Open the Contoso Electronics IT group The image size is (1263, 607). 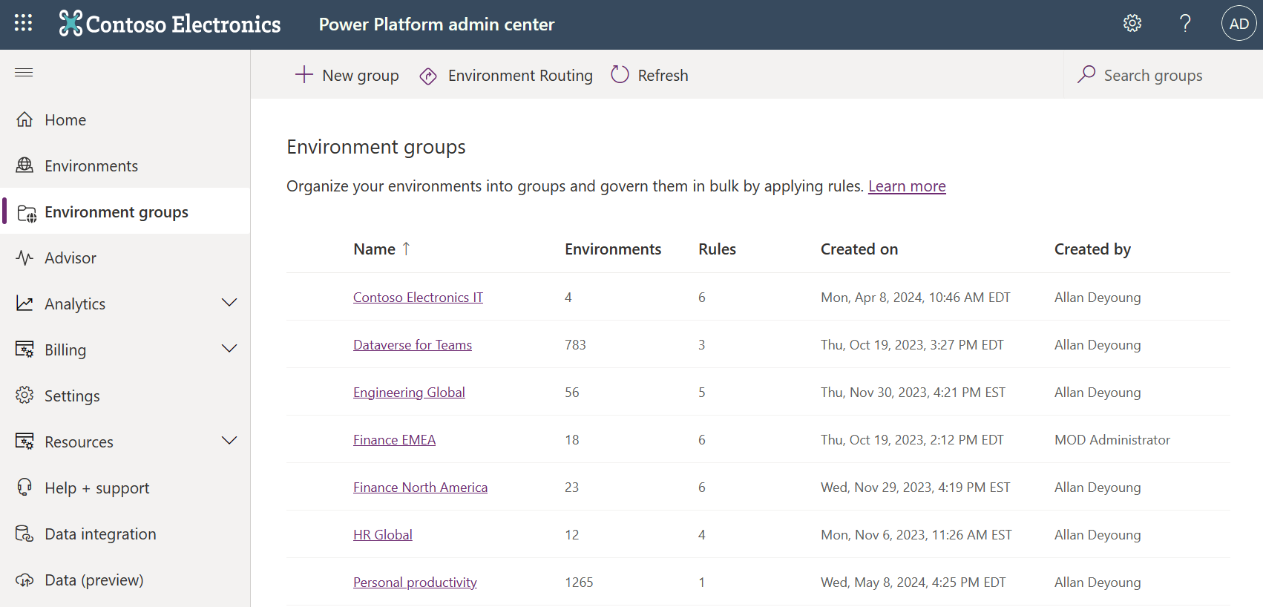coord(418,298)
